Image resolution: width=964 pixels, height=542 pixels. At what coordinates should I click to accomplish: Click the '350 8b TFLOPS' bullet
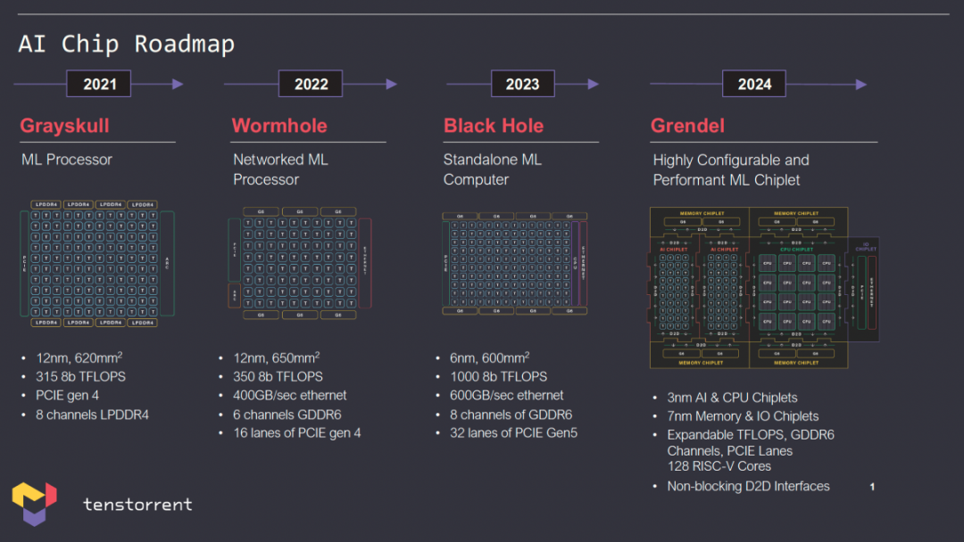(x=278, y=376)
